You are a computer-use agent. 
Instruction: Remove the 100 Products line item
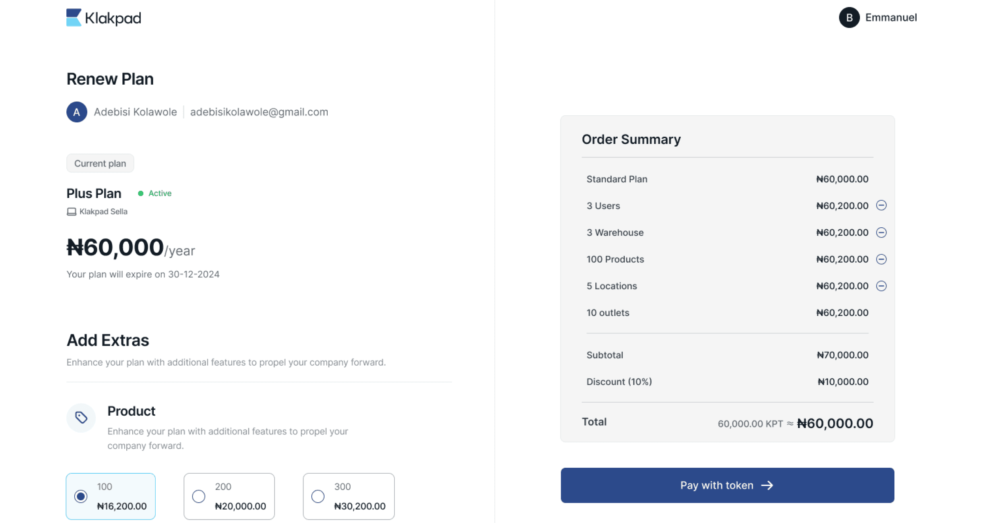coord(881,259)
